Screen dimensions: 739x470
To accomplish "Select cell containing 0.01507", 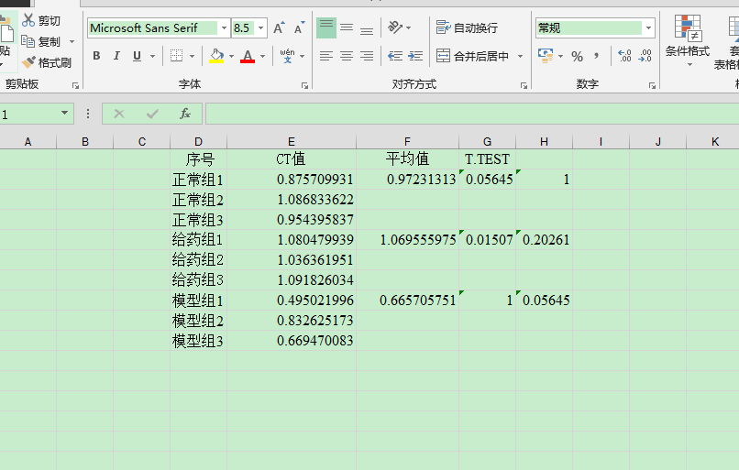I will [x=488, y=240].
